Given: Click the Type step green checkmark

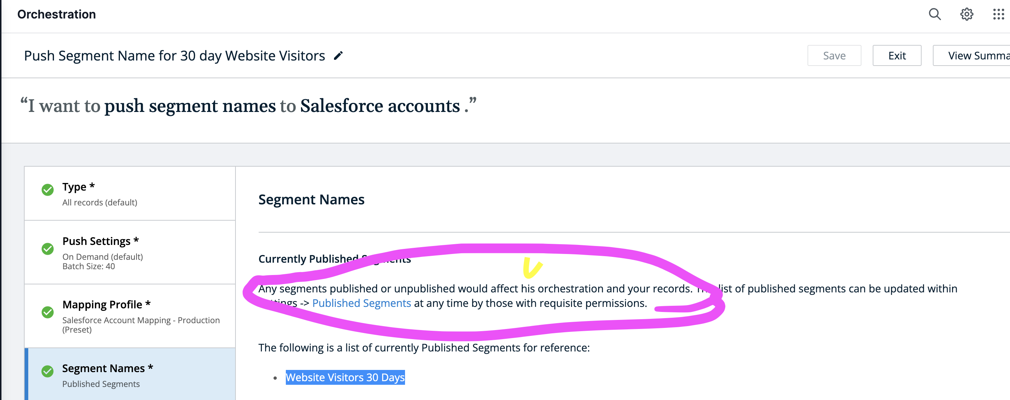Looking at the screenshot, I should point(48,190).
